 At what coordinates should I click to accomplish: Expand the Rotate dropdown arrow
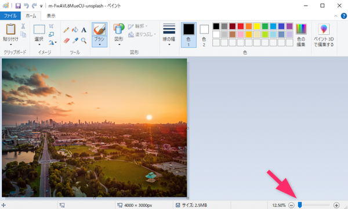[x=56, y=42]
